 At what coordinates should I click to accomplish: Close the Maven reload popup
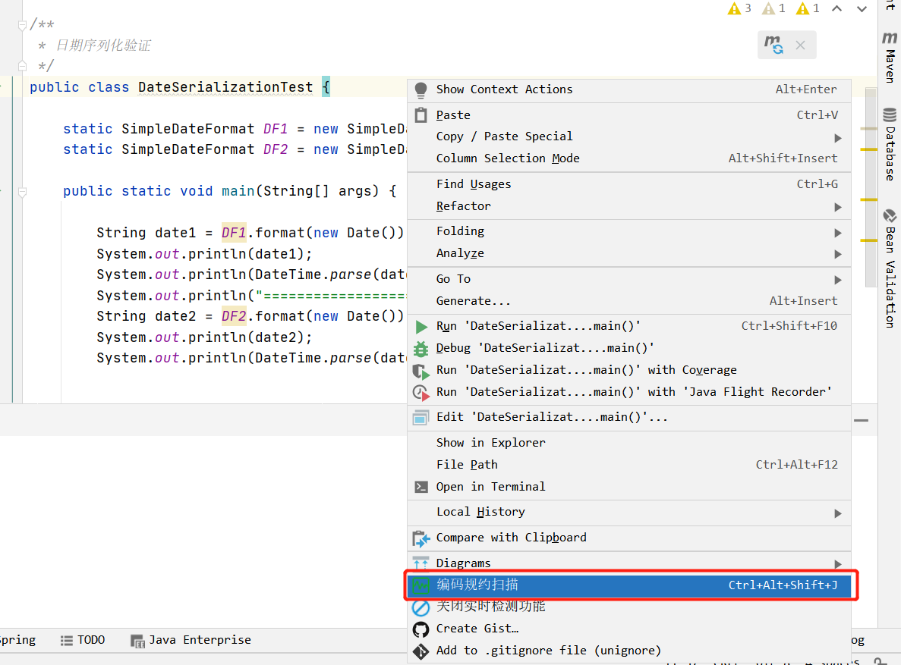(801, 45)
